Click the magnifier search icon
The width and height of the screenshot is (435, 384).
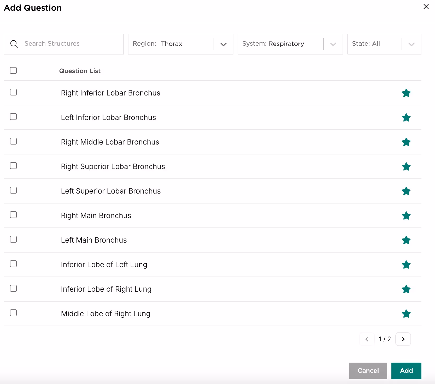[14, 44]
